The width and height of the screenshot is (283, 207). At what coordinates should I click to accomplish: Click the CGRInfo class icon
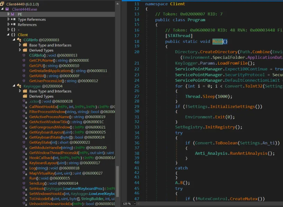[x=19, y=40]
